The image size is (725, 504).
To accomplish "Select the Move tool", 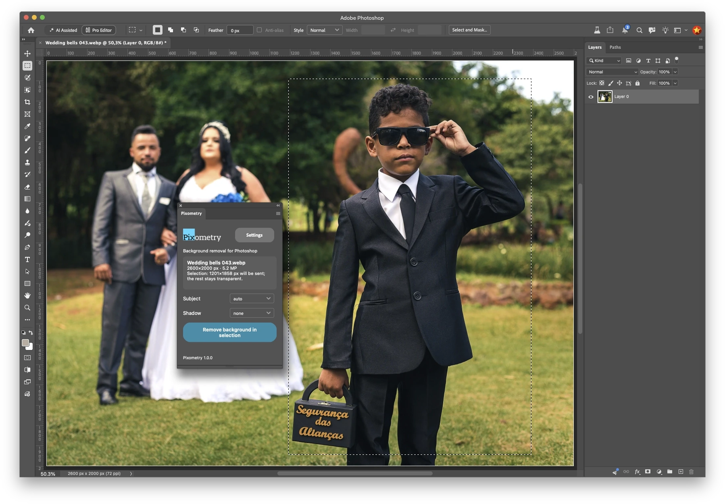I will tap(27, 54).
